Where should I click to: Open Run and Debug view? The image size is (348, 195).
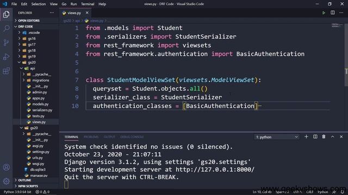click(x=6, y=57)
